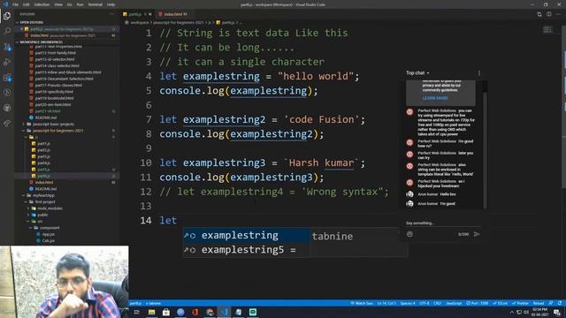Open the Edit menu

(x=26, y=4)
